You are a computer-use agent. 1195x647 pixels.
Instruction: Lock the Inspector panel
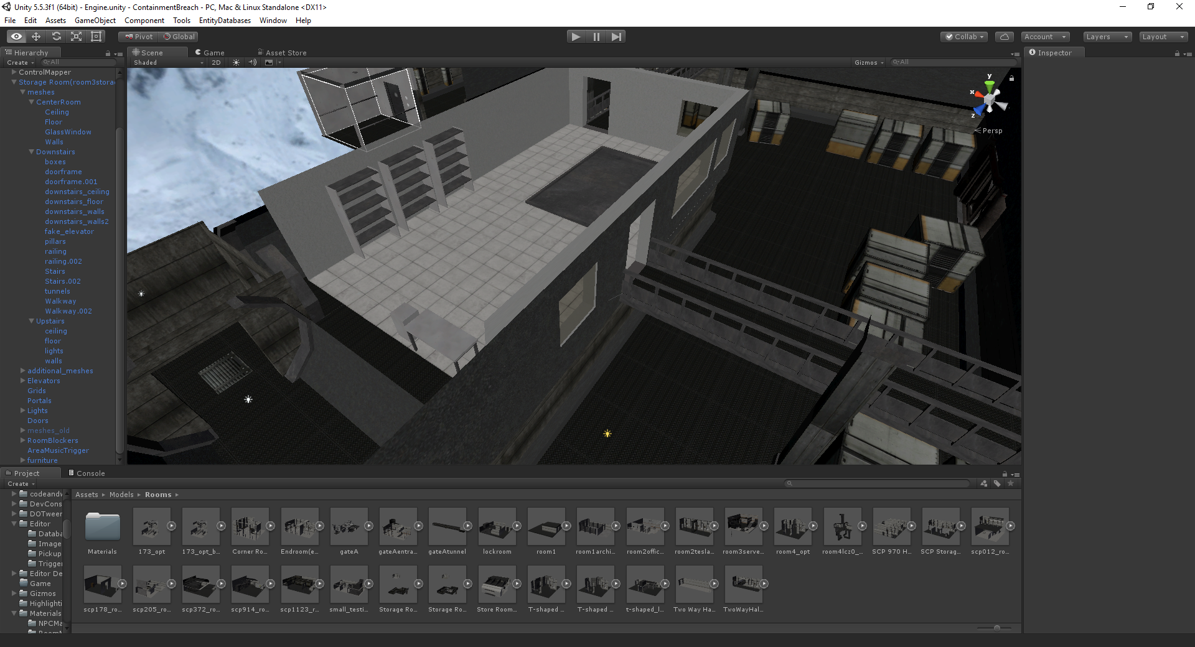click(x=1177, y=54)
